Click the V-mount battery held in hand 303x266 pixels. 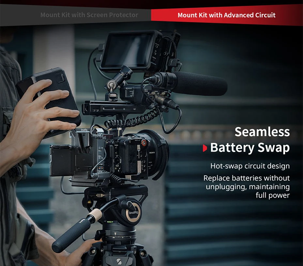click(52, 98)
